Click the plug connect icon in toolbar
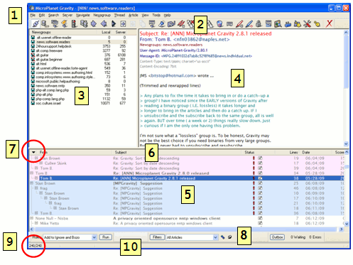 pos(36,23)
